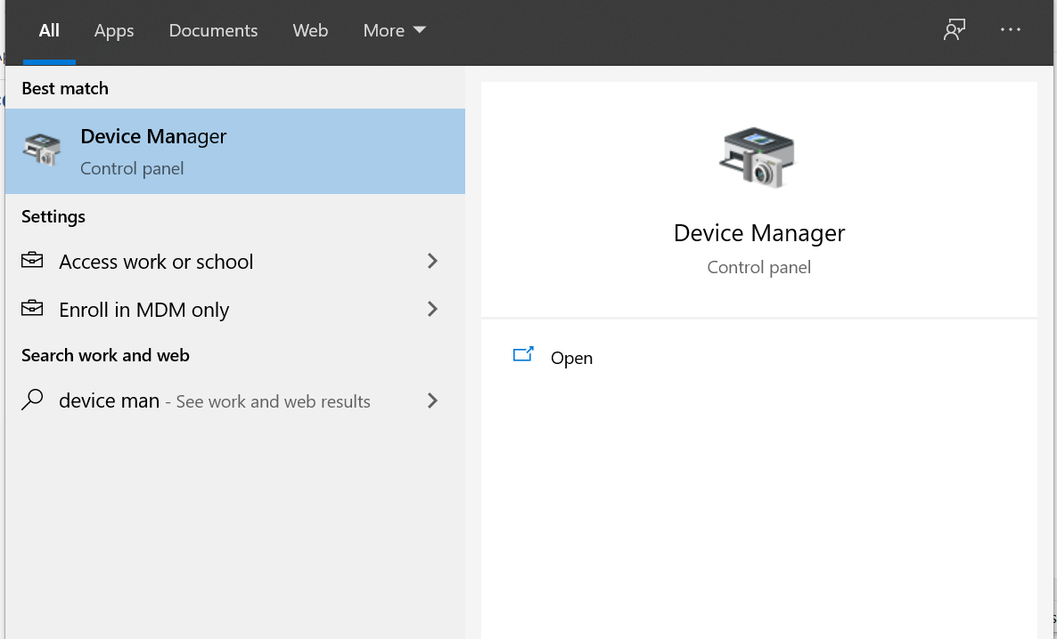Screen dimensions: 1057x639
Task: Click the Open link for Device Manager
Action: [570, 357]
